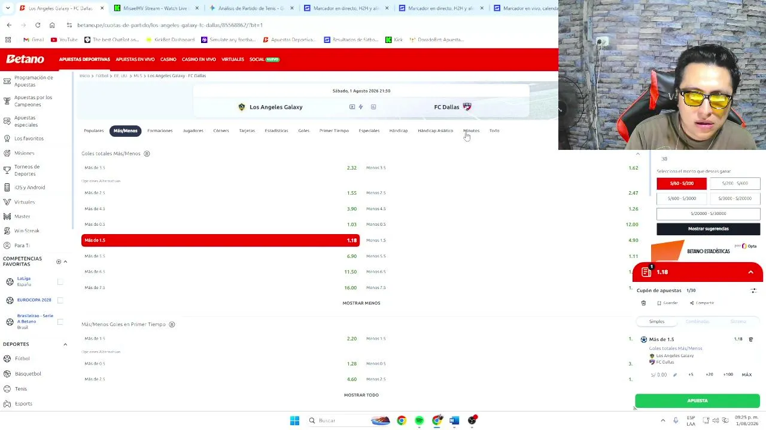
Task: Click the bet slip icon in the red coupon header
Action: [646, 272]
